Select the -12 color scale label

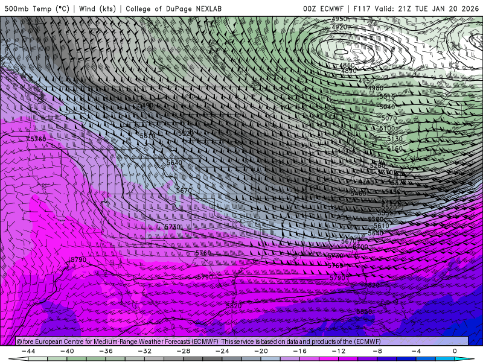tap(339, 351)
